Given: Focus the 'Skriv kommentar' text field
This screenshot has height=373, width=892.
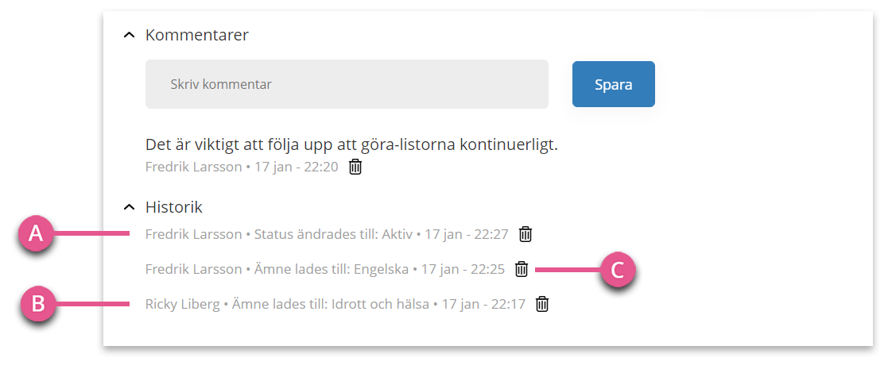Looking at the screenshot, I should click(x=347, y=84).
